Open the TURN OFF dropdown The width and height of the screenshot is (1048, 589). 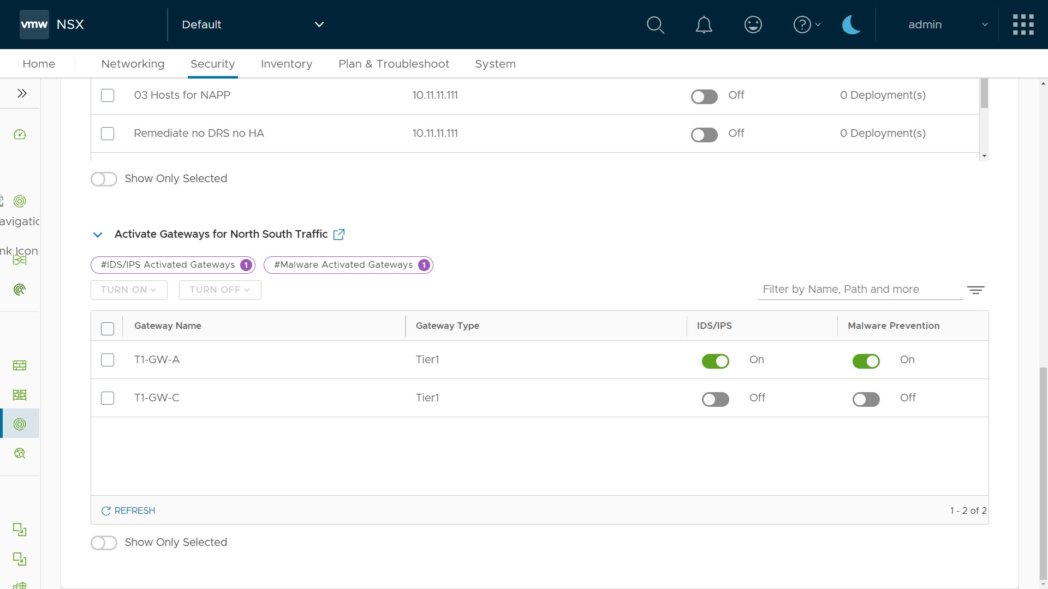tap(220, 290)
